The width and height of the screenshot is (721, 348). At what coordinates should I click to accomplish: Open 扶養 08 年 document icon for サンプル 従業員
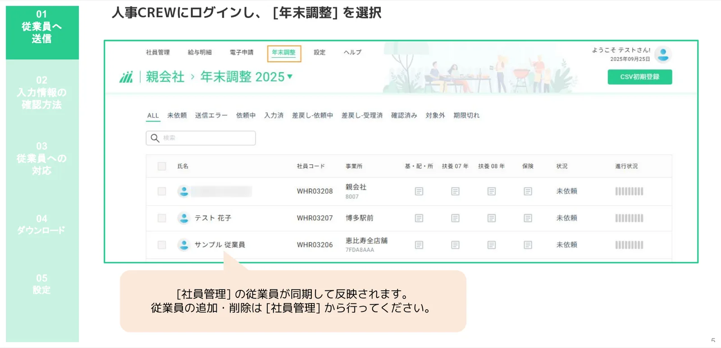tap(492, 245)
